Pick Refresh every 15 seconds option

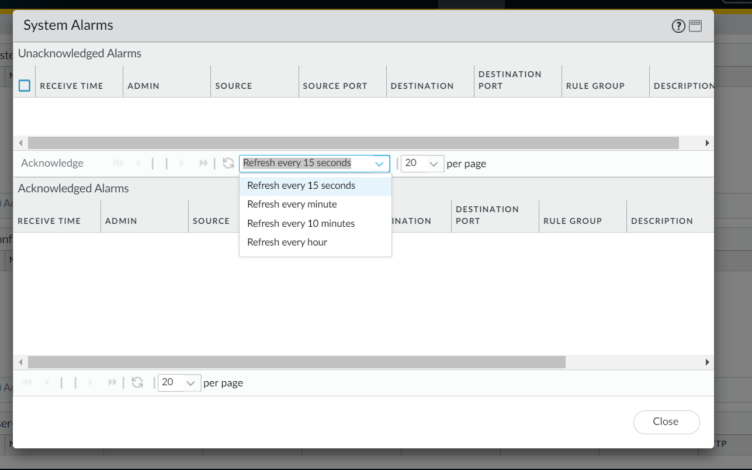(301, 186)
